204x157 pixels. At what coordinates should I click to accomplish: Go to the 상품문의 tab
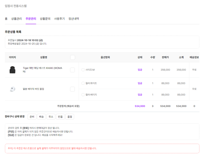(45, 19)
